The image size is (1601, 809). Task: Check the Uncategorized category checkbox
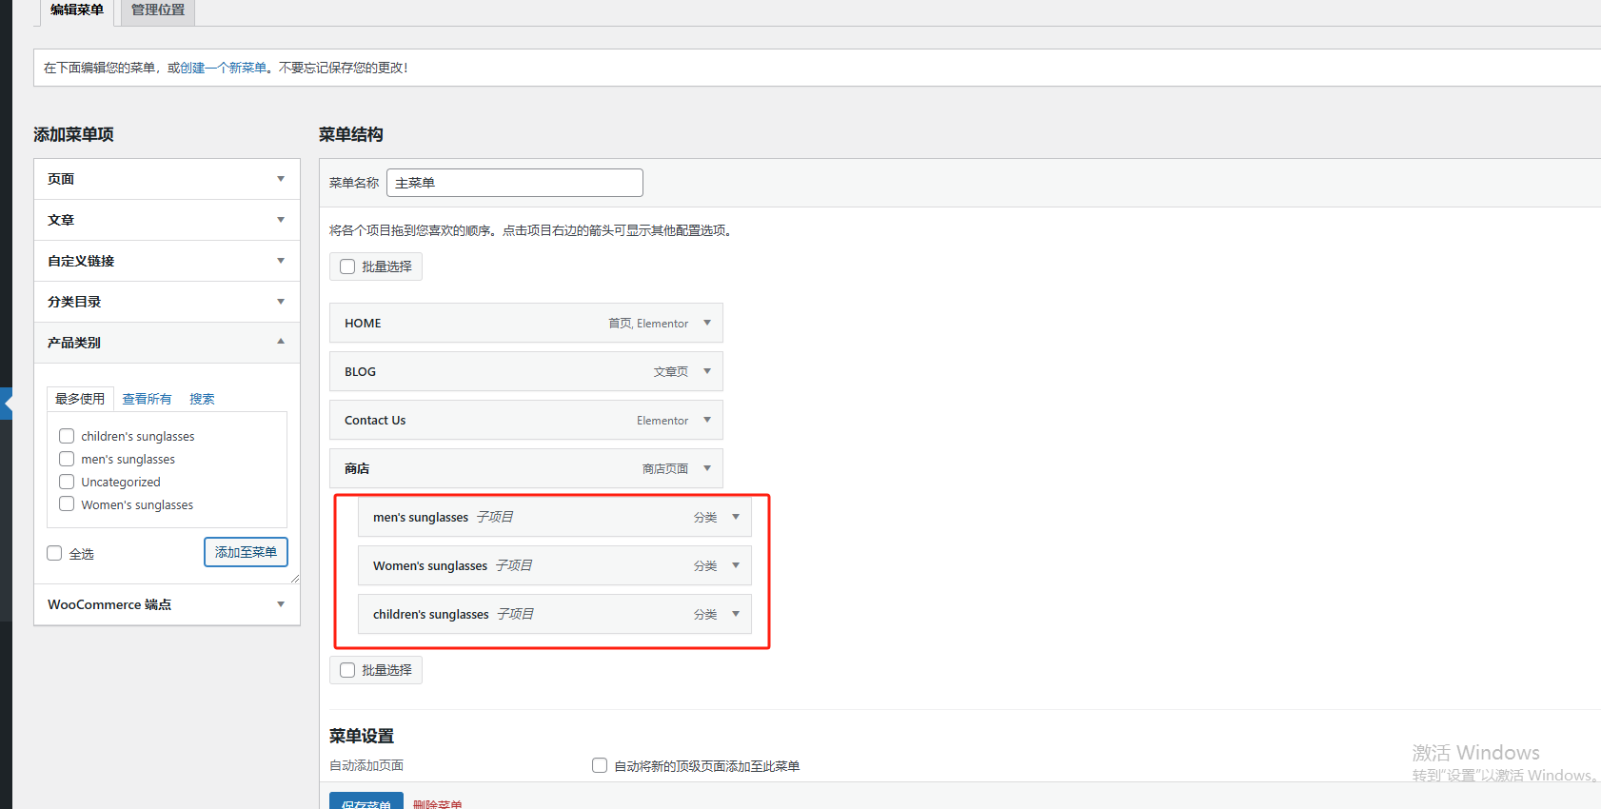(67, 482)
